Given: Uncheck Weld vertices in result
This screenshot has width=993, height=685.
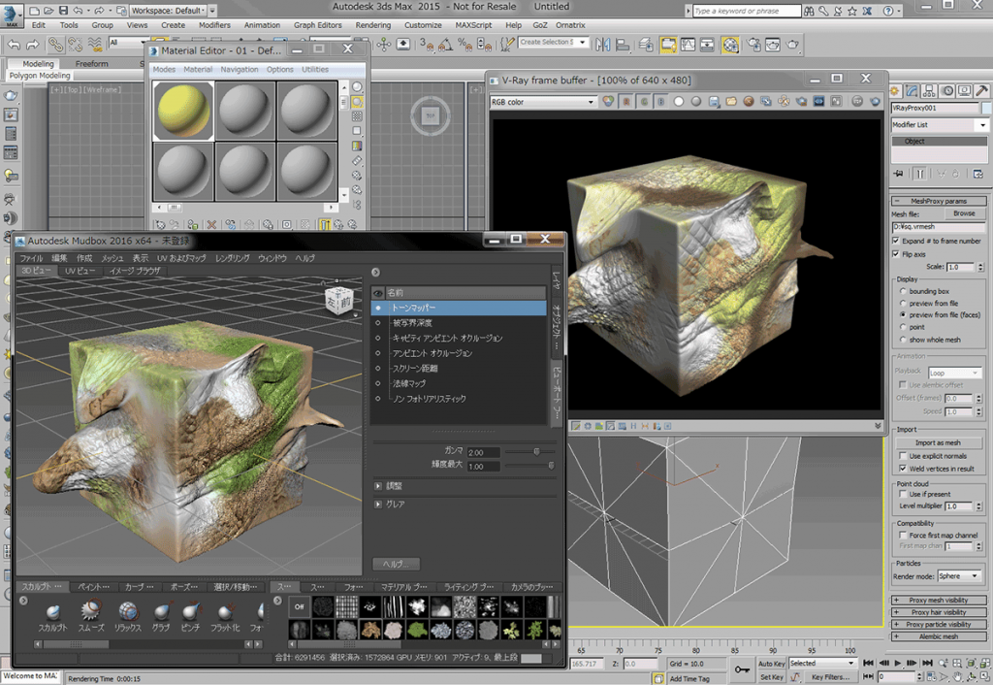Looking at the screenshot, I should [x=902, y=469].
